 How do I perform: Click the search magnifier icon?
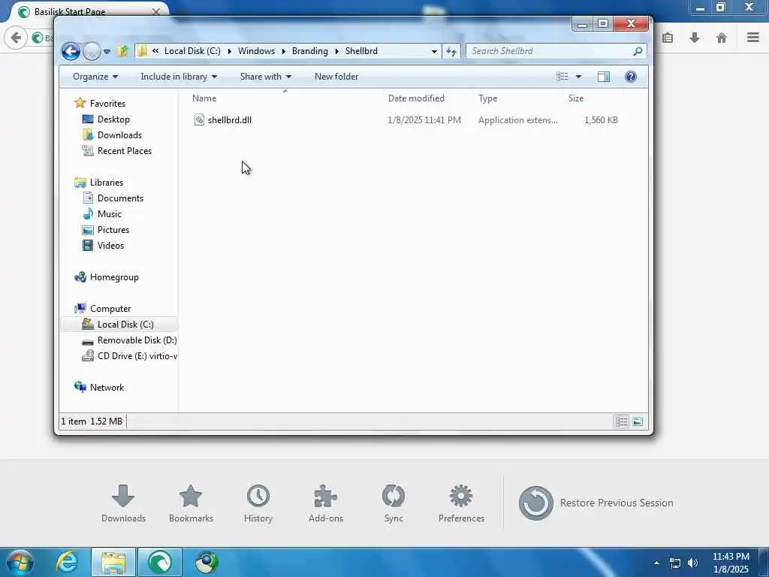(638, 51)
